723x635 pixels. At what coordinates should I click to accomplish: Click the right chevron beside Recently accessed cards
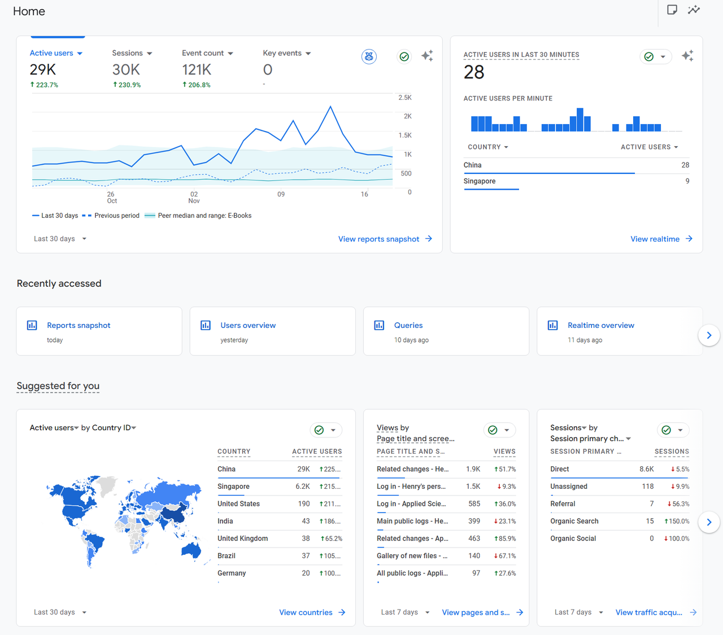(x=709, y=335)
